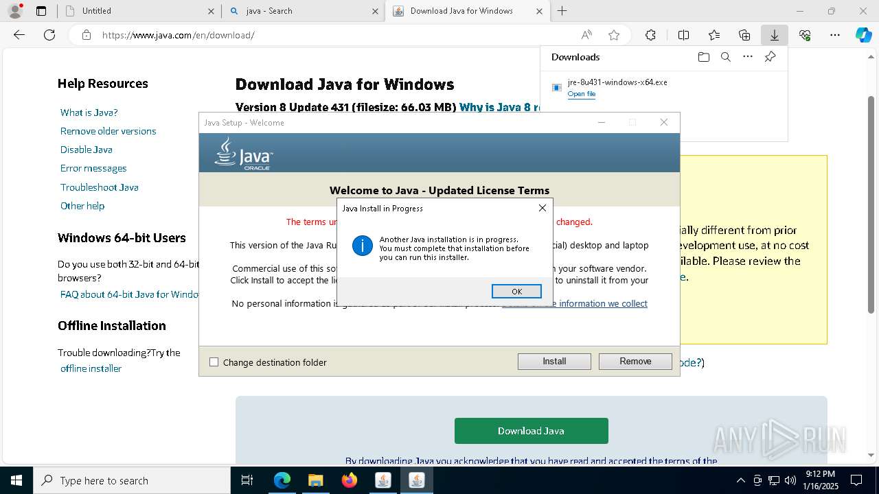Screen dimensions: 879x494
Task: Open the Collections icon
Action: coord(744,35)
